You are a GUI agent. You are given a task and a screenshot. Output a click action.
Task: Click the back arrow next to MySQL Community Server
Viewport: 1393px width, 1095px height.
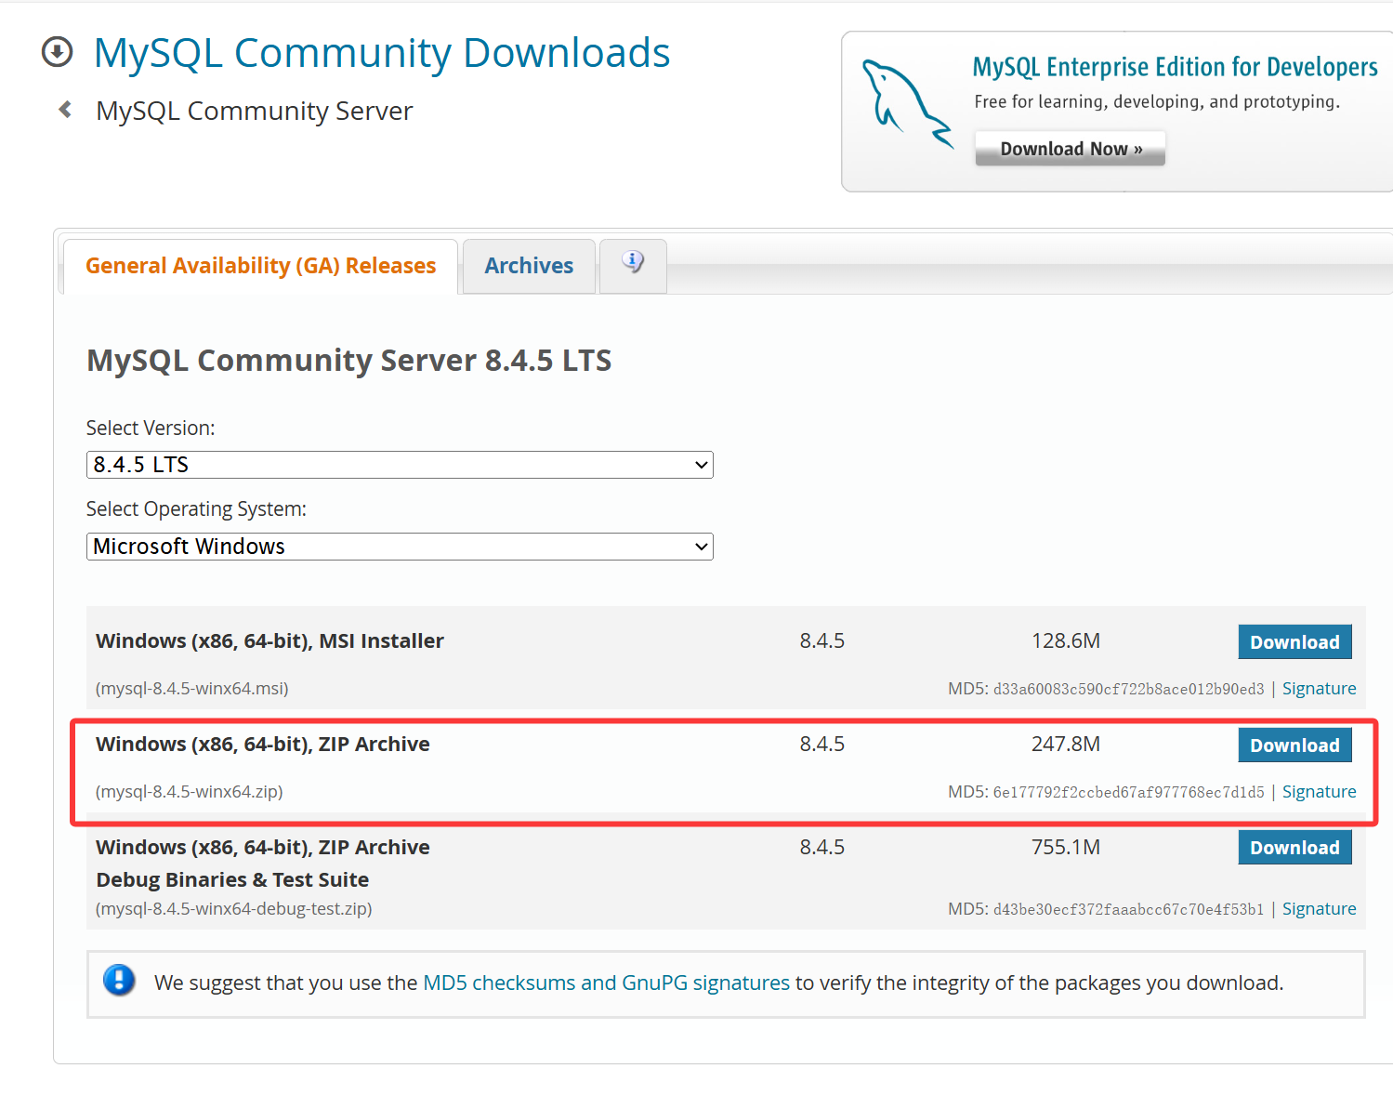(65, 110)
